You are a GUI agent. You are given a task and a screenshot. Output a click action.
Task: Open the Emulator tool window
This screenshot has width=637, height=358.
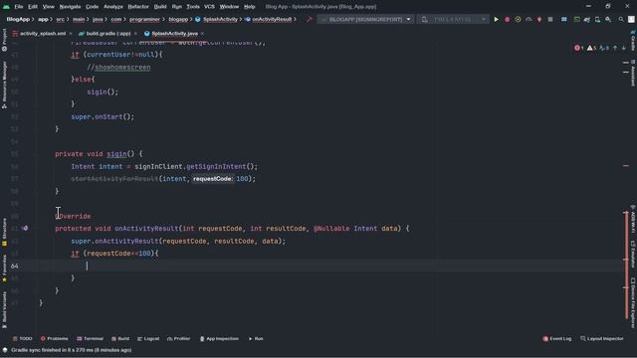(x=633, y=255)
